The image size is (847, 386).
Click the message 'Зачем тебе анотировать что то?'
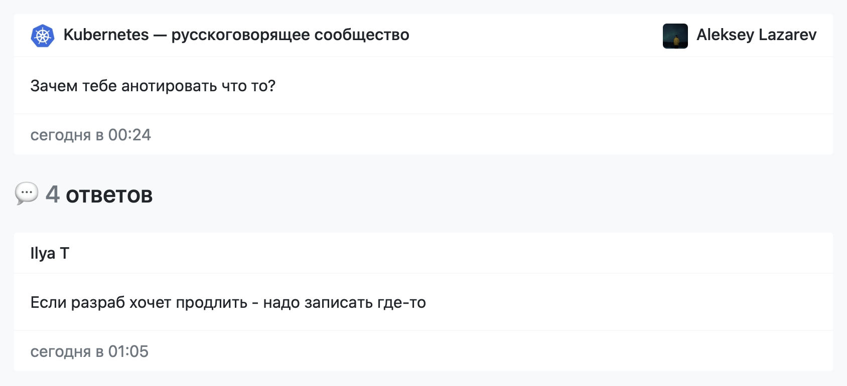(153, 86)
